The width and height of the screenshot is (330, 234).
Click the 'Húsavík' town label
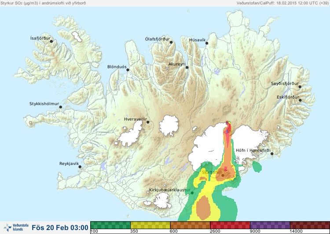197,40
